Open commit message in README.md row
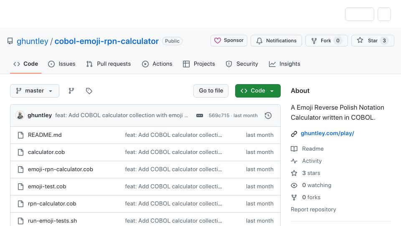The height and width of the screenshot is (226, 401). [173, 135]
